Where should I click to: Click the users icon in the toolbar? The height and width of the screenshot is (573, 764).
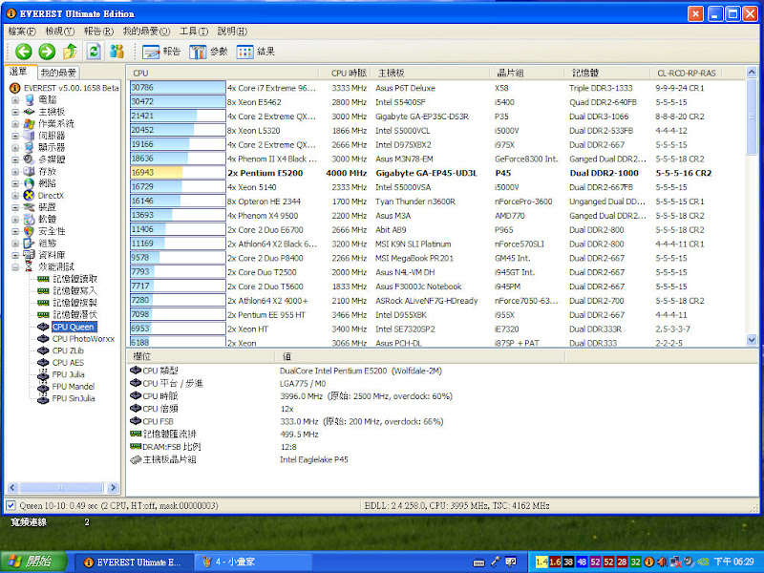pos(117,52)
